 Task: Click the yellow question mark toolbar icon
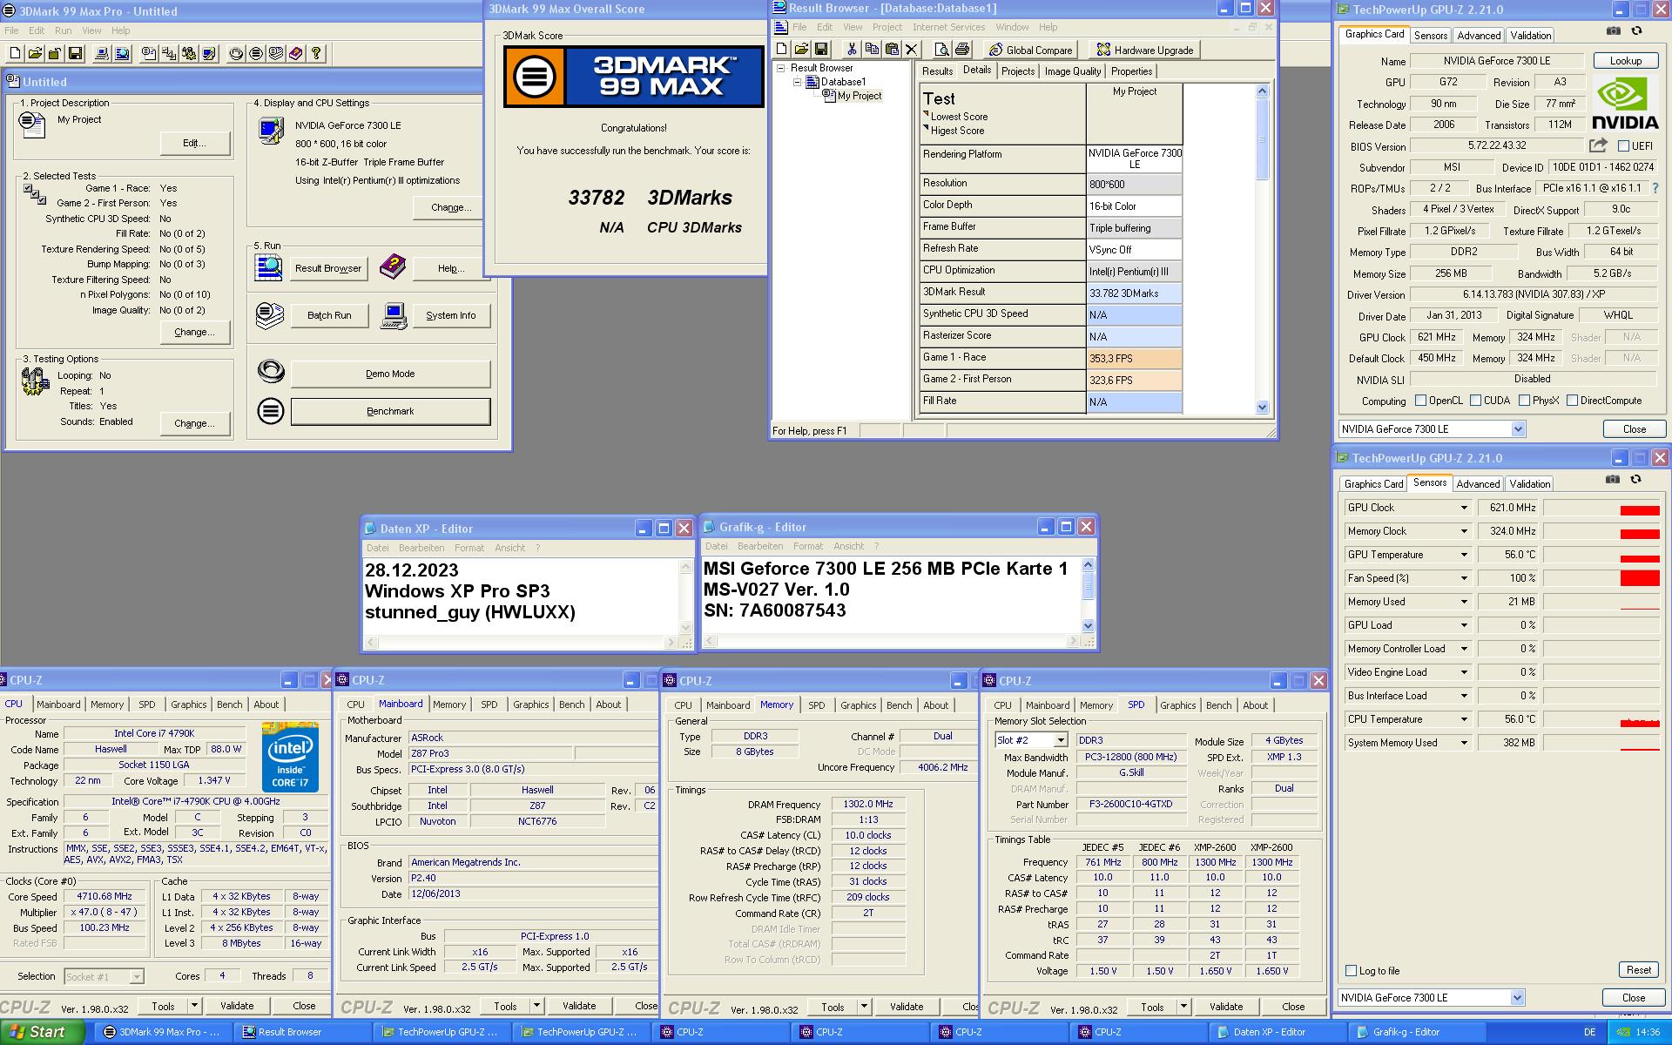point(316,54)
